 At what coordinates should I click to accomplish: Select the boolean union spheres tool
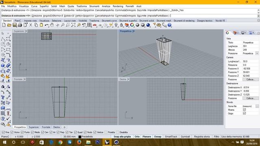pos(8,65)
